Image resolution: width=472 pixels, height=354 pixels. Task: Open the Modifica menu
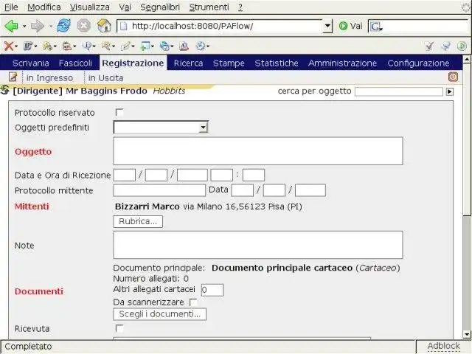click(44, 7)
